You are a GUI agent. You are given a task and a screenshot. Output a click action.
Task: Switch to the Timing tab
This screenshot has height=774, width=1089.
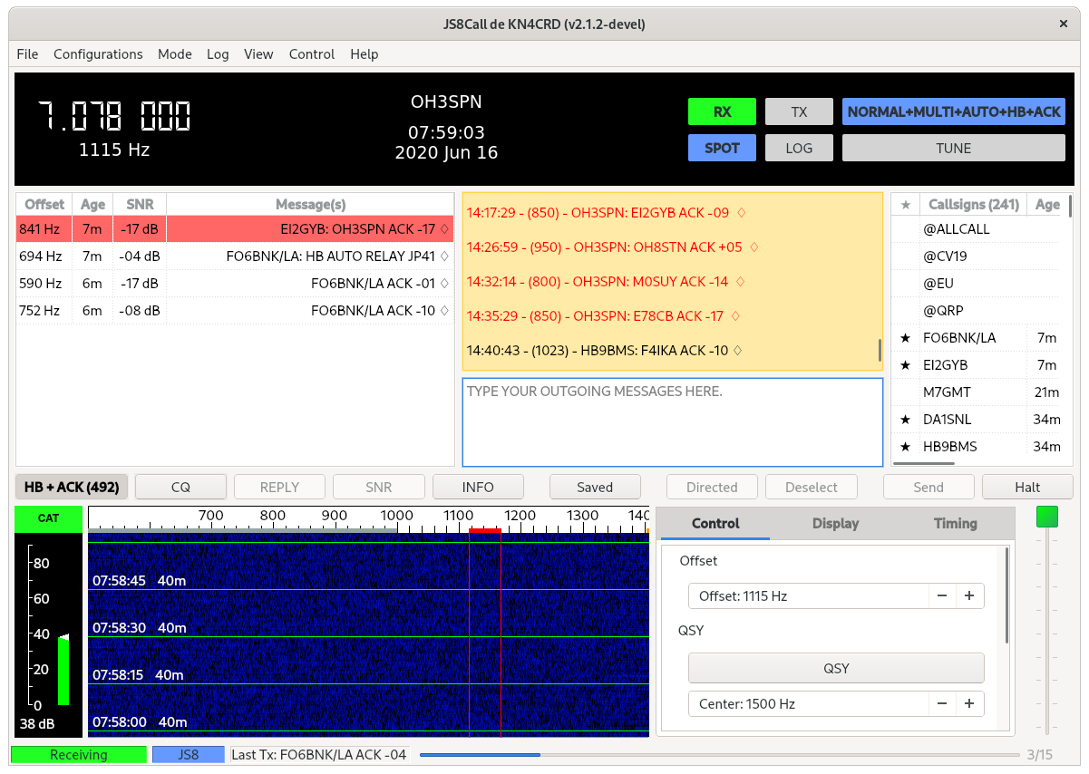coord(955,524)
